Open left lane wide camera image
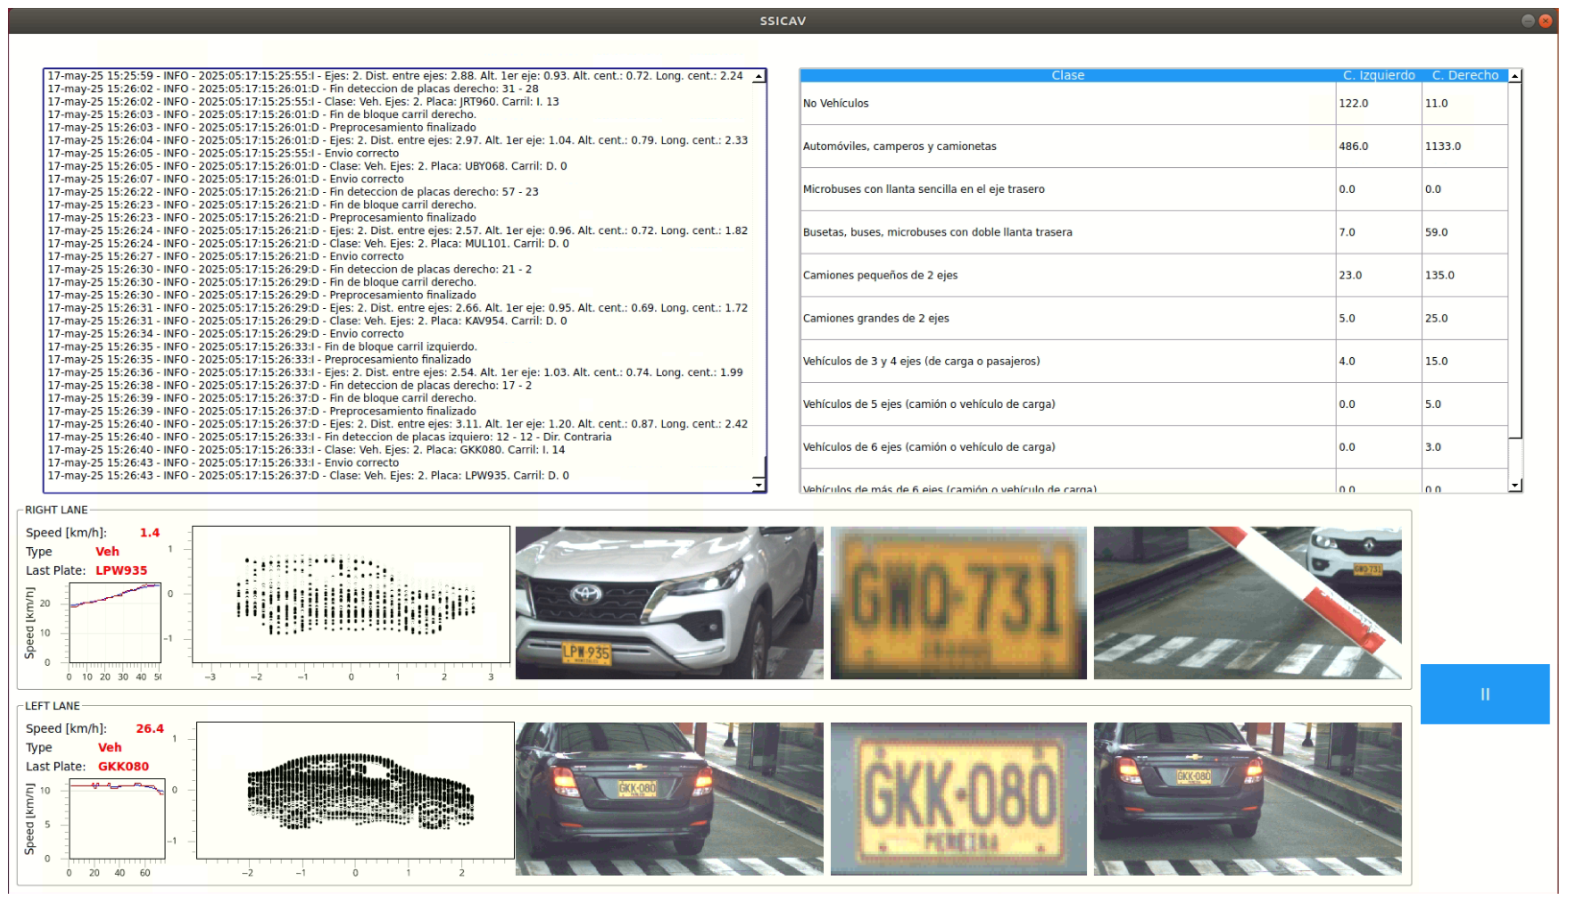The width and height of the screenshot is (1569, 905). coord(1247,798)
